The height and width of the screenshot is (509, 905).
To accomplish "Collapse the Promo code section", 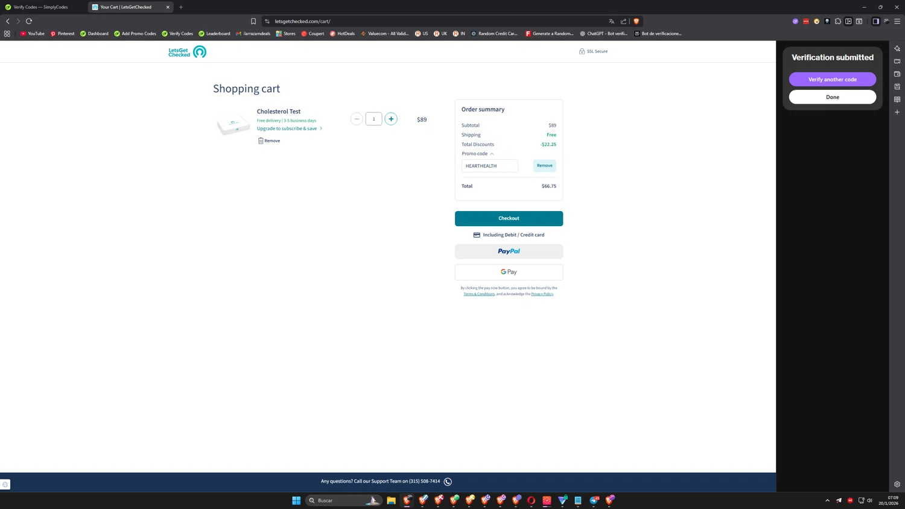I will click(x=478, y=154).
